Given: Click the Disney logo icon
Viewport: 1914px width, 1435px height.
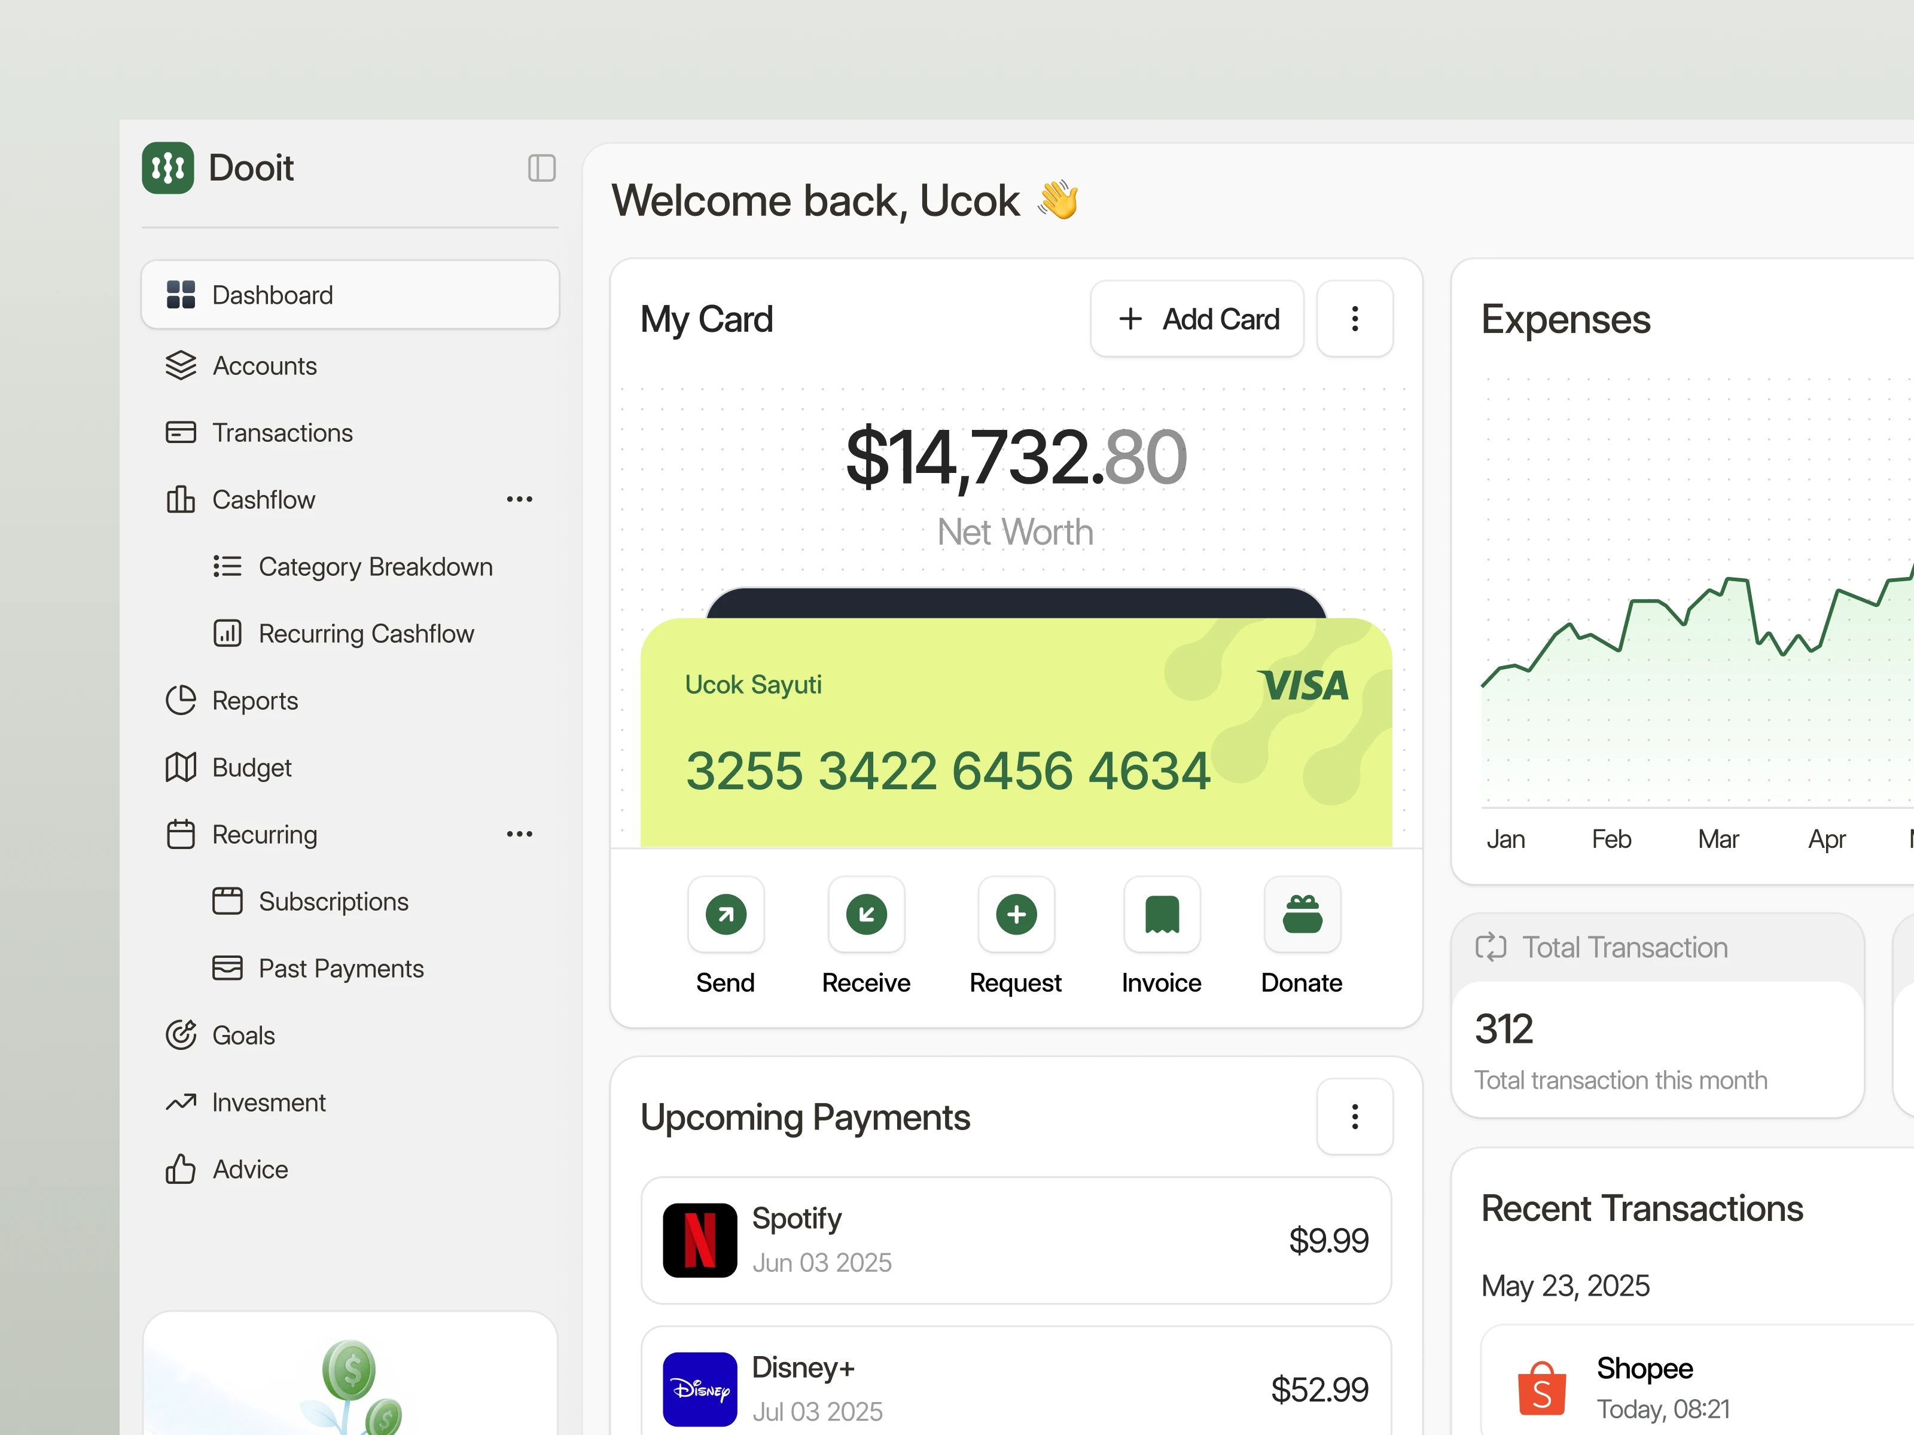Looking at the screenshot, I should pyautogui.click(x=700, y=1389).
